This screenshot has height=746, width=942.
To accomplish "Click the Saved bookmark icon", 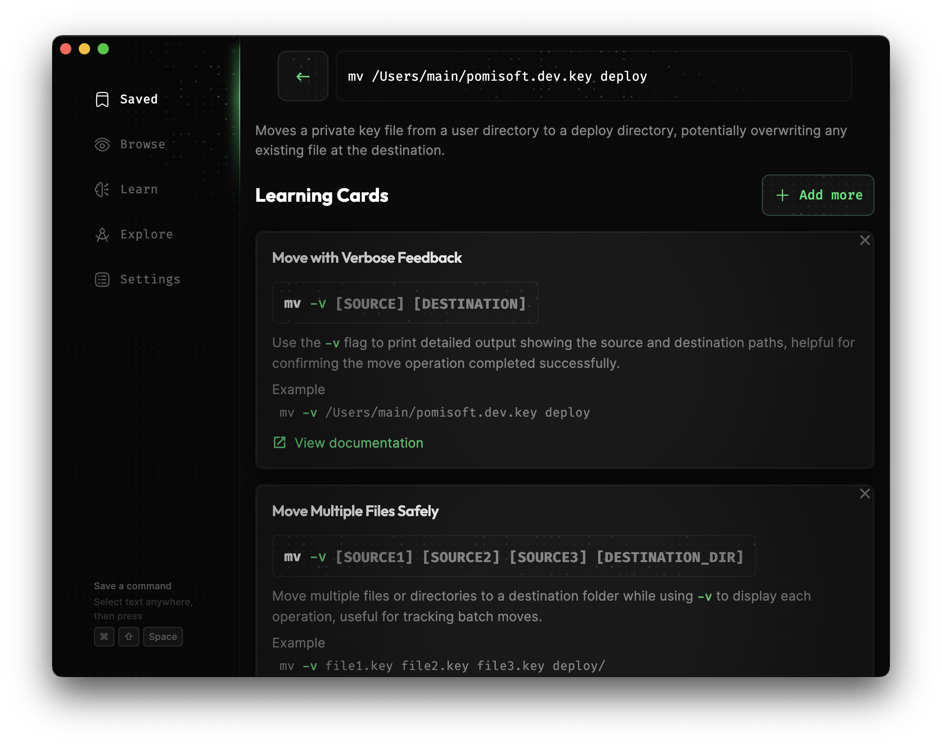I will [102, 99].
